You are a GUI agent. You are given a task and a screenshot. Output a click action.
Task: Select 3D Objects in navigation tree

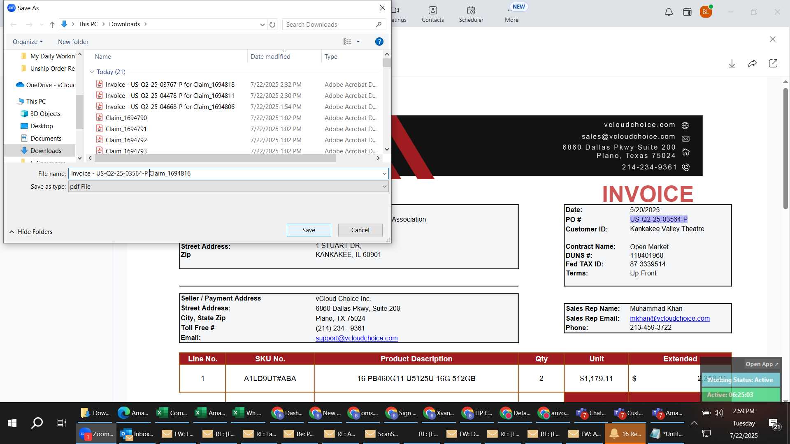click(45, 114)
